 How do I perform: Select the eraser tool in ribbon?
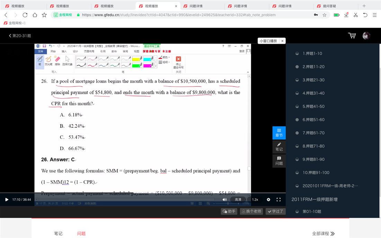pos(57,61)
